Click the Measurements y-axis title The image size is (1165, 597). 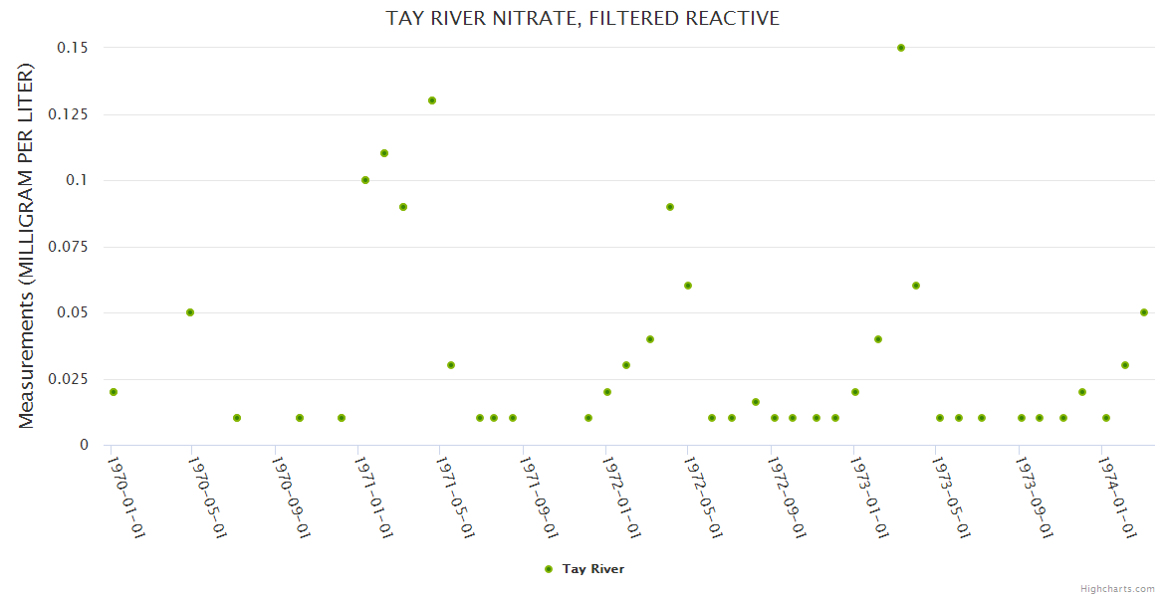tap(27, 246)
